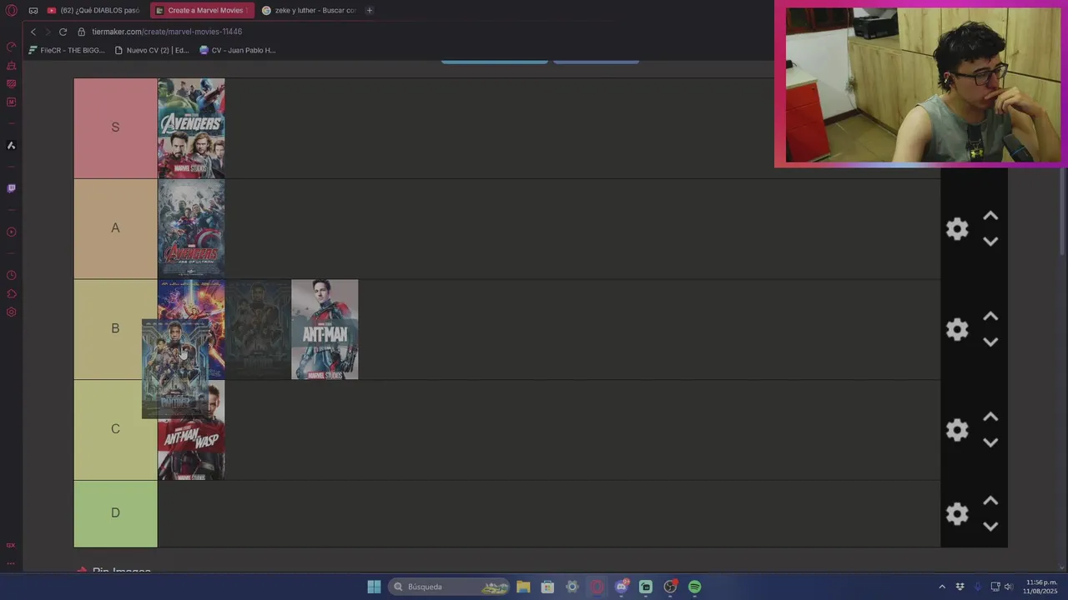The image size is (1068, 600).
Task: Select the B tier label
Action: point(115,328)
